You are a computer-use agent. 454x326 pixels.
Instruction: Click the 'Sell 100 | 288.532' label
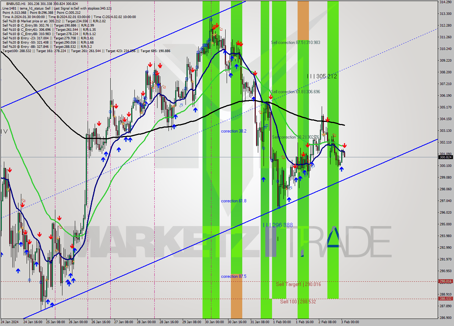[298, 302]
